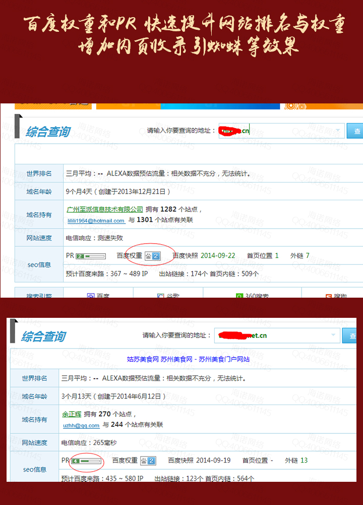Image resolution: width=363 pixels, height=505 pixels.
Task: Click the Sogou (搜狗) orange icon
Action: (328, 296)
